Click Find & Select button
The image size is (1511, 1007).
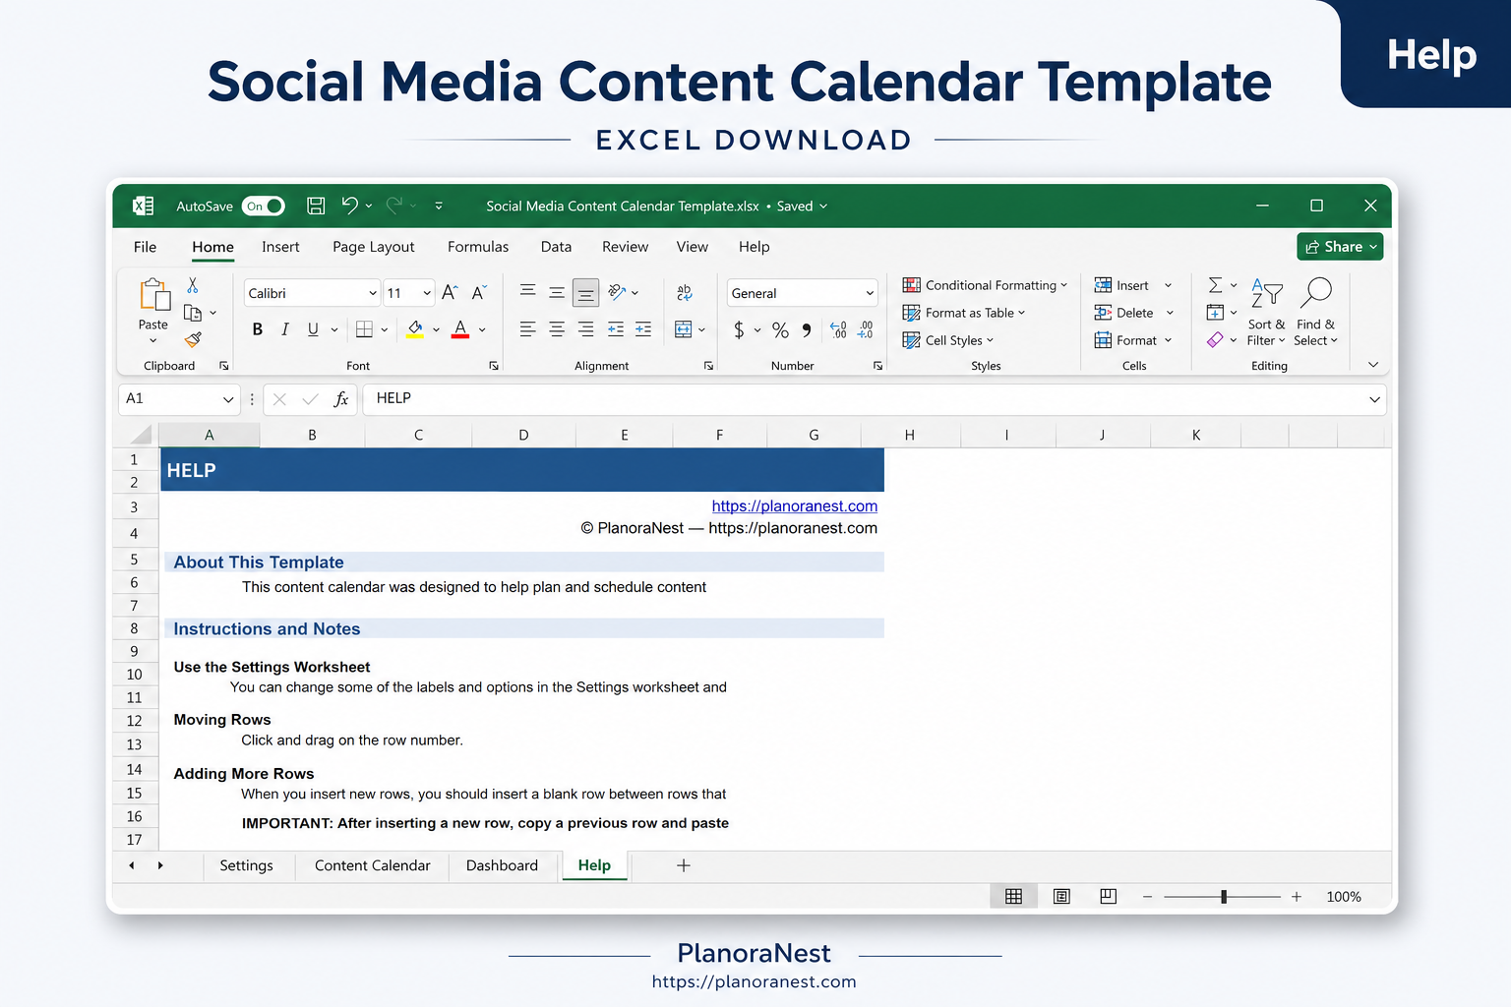coord(1316,312)
